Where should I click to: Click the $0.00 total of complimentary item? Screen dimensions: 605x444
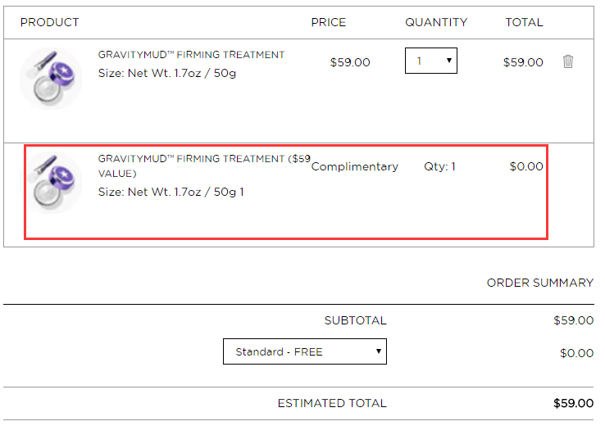(x=526, y=166)
